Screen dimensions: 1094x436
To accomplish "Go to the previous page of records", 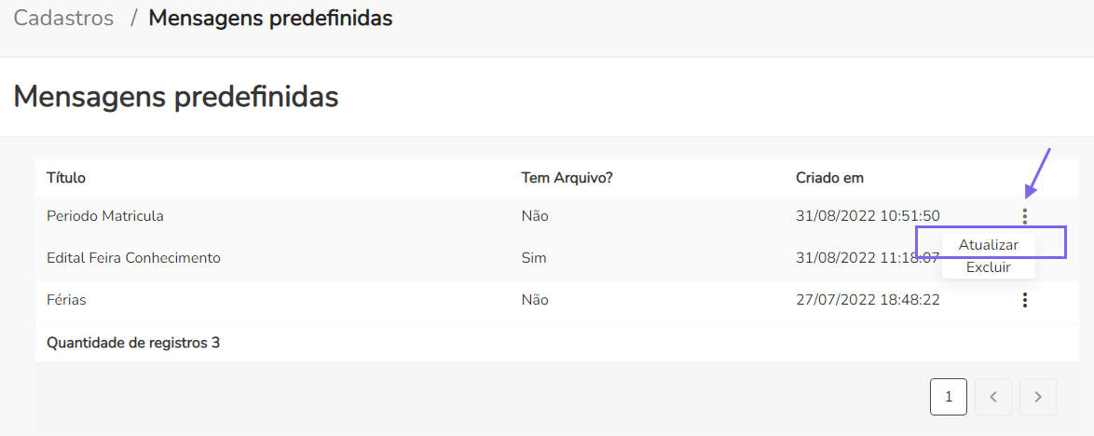I will 993,397.
